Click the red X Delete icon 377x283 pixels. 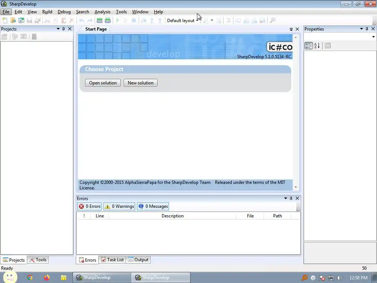point(72,21)
